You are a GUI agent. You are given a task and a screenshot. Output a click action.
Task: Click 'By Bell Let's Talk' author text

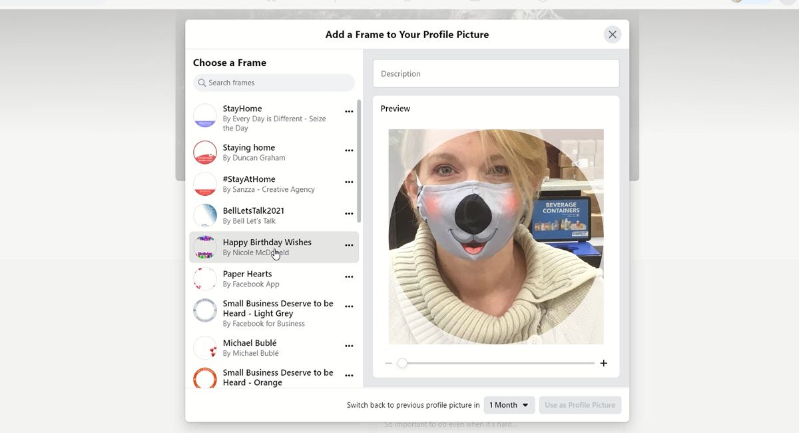click(249, 221)
